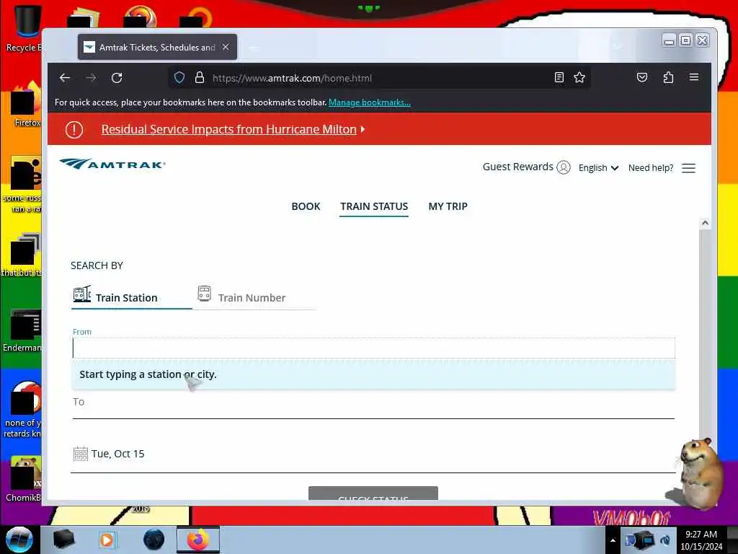Viewport: 738px width, 554px height.
Task: Click the calendar icon beside date
Action: (x=81, y=454)
